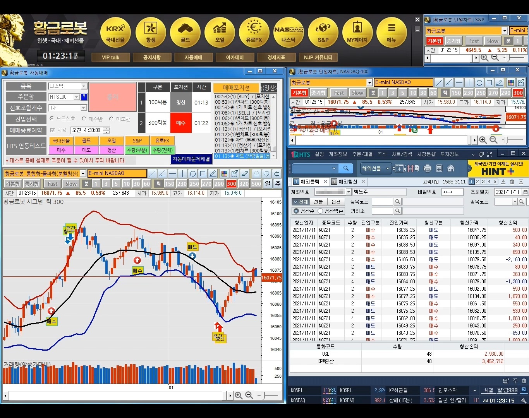Expand the 해외선물 dropdown in 1Q HTS toolbar
The height and width of the screenshot is (418, 529).
pos(388,168)
